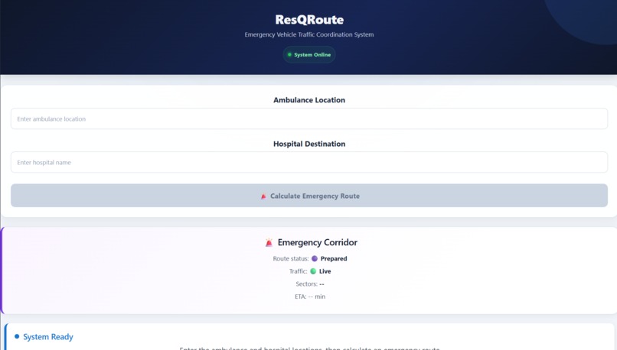Image resolution: width=617 pixels, height=350 pixels.
Task: Click the System Online status badge
Action: [309, 54]
